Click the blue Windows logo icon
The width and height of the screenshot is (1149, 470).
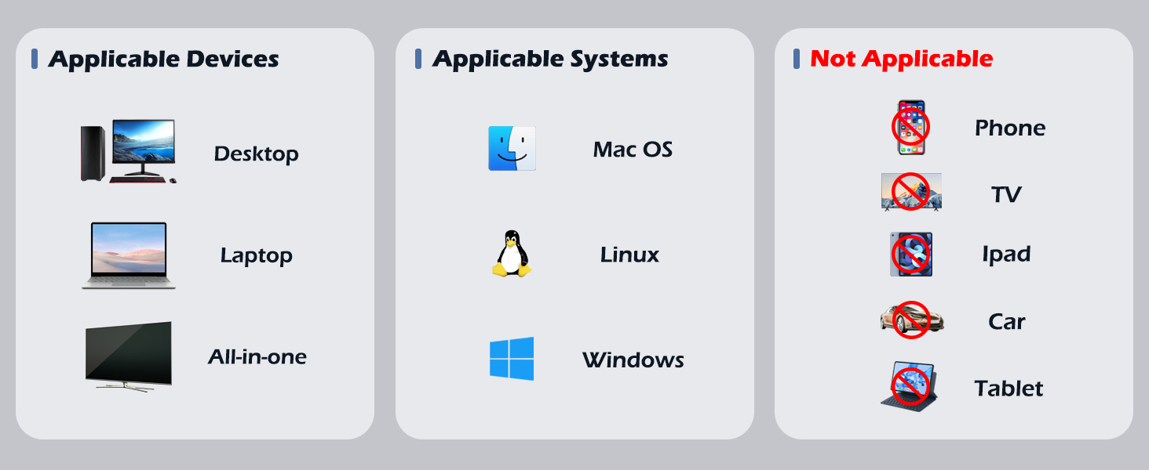tap(512, 359)
